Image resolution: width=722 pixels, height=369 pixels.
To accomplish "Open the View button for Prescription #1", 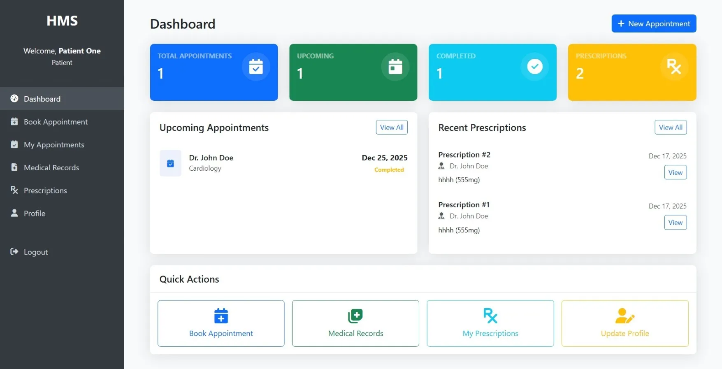I will click(675, 223).
